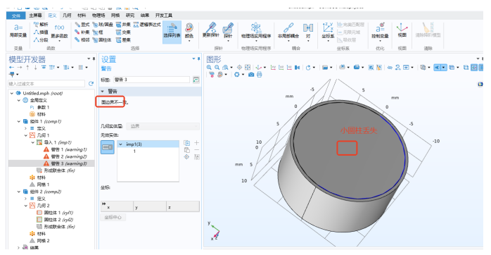Switch to the 物理场 physics tab
Viewport: 491px width, 255px height.
98,15
